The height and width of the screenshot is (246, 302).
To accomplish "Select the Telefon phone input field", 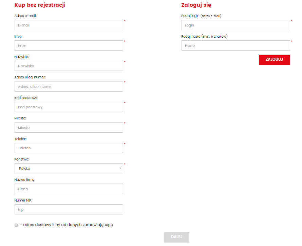I will [x=69, y=148].
